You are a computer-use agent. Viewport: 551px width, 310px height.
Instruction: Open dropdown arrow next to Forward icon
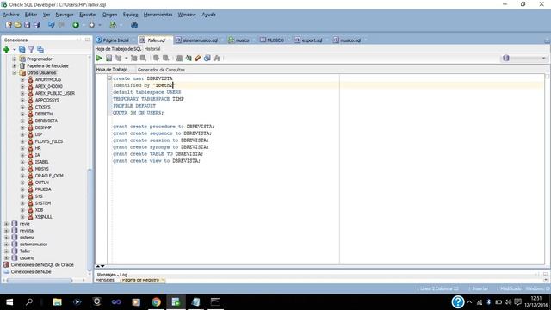(100, 25)
